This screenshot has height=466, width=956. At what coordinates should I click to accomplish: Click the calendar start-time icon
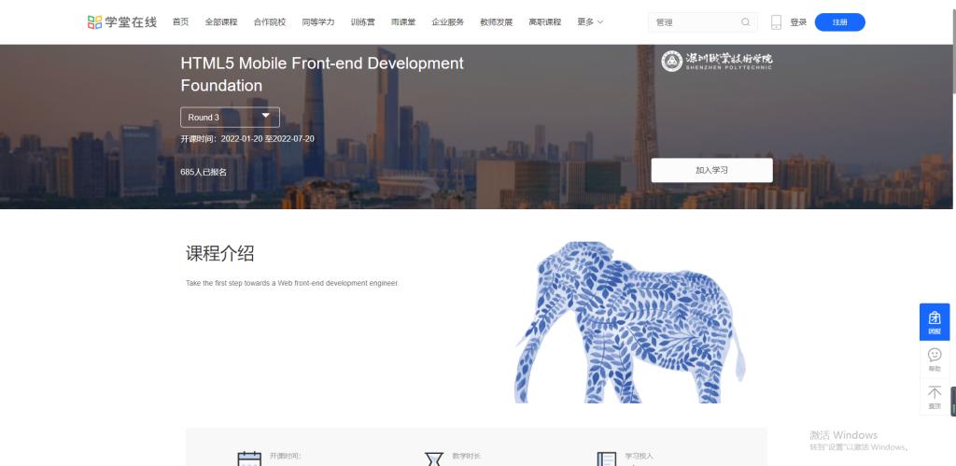pyautogui.click(x=249, y=459)
